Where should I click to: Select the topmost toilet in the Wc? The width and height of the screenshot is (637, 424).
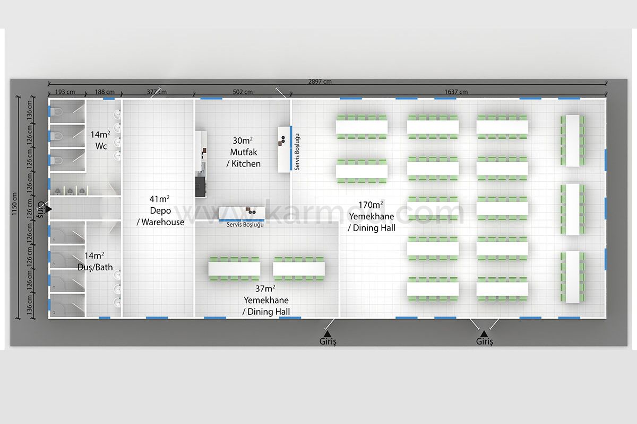(x=58, y=111)
